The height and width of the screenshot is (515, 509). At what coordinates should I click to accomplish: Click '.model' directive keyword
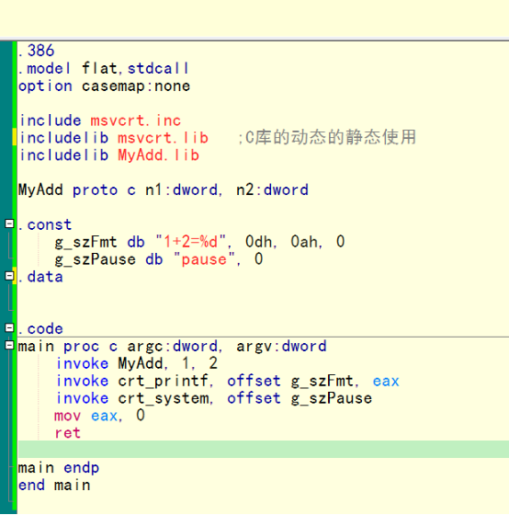coord(44,68)
